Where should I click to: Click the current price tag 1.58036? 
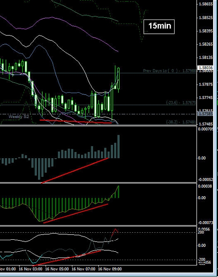206,68
